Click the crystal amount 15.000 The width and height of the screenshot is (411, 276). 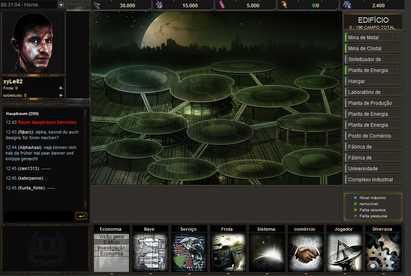(190, 6)
